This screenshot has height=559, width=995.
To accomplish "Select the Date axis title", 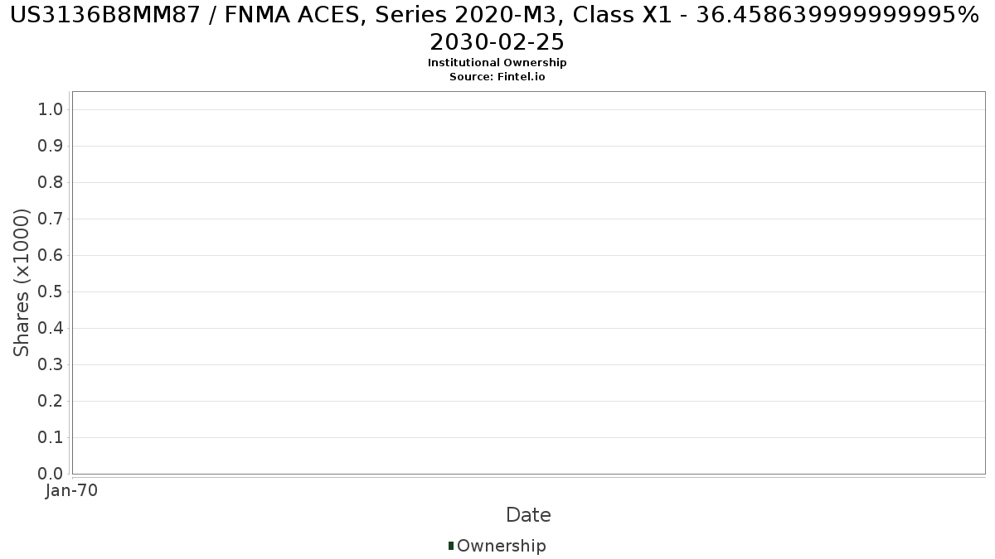I will pos(528,515).
